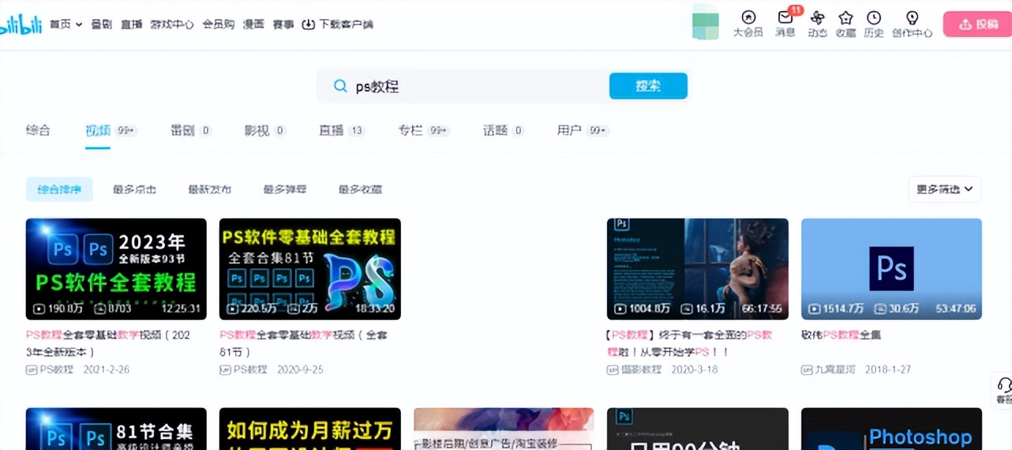Open 赛事 in the top navigation
Viewport: 1012px width, 450px height.
click(283, 24)
